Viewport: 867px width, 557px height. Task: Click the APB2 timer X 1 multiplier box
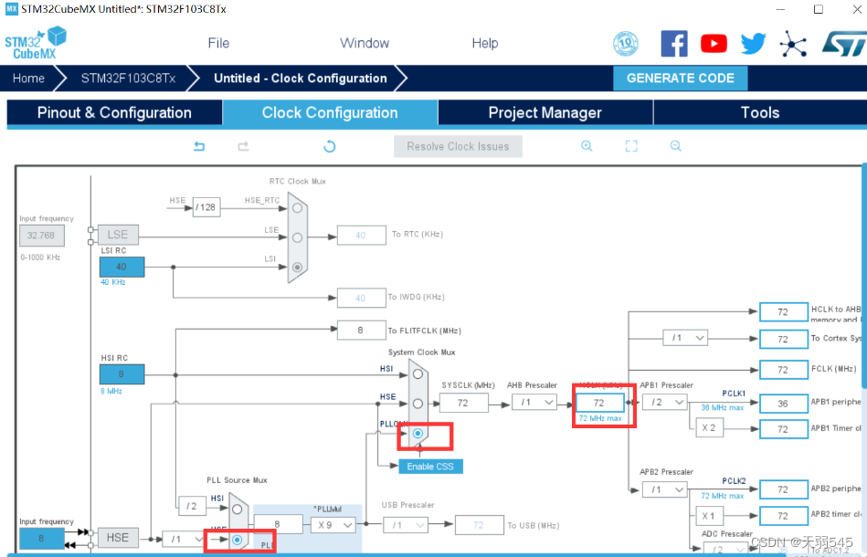coord(709,516)
